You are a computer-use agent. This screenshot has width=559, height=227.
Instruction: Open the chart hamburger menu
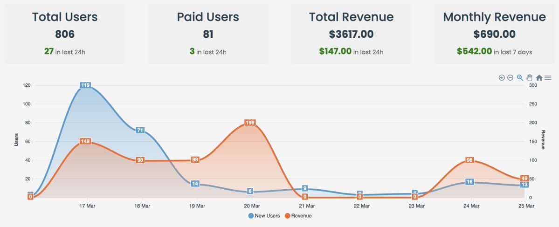point(548,78)
